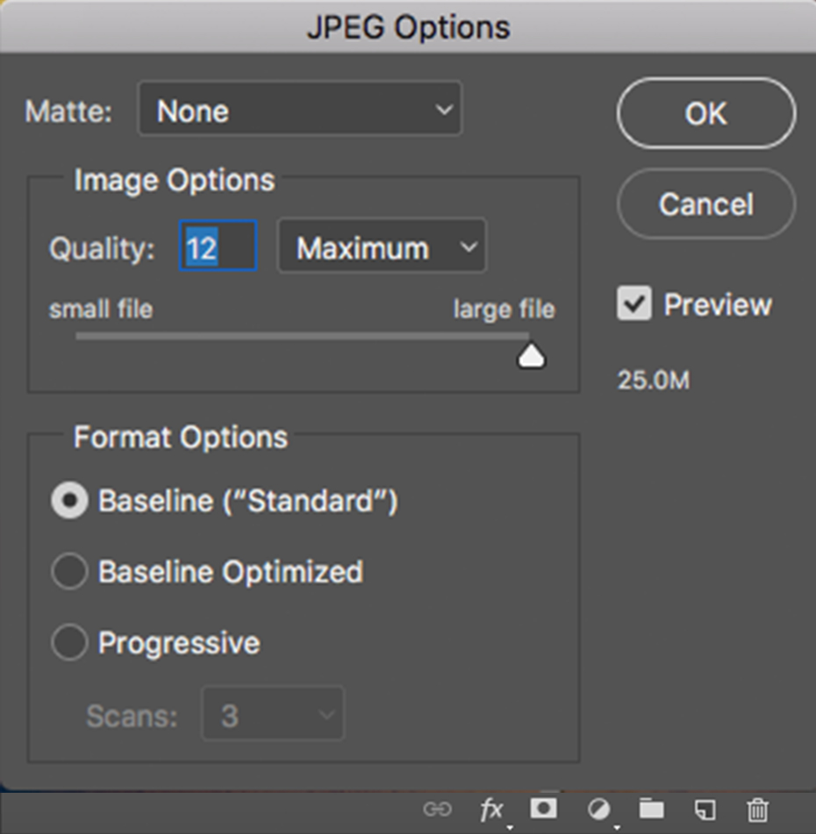Click the Quality number input field
Image resolution: width=816 pixels, height=834 pixels.
click(x=218, y=248)
